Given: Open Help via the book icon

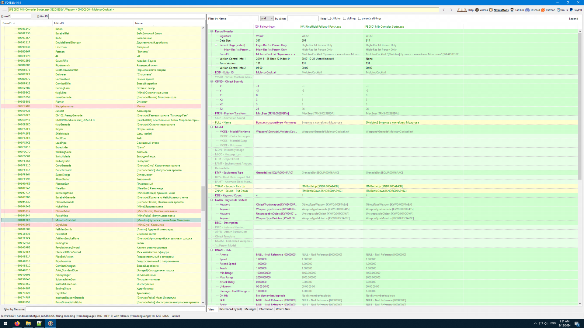Looking at the screenshot, I should 462,10.
